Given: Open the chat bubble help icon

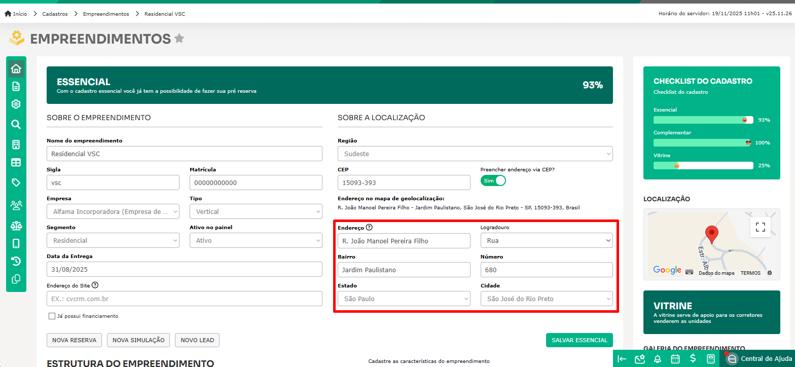Looking at the screenshot, I should click(732, 359).
